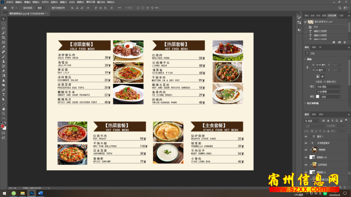Viewport: 351px width, 197px height.
Task: Select the History Brush tool
Action: pos(3,66)
